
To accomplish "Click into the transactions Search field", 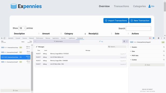I will (x=139, y=28).
